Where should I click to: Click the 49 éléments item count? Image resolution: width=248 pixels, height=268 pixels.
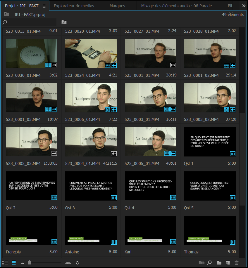click(233, 15)
